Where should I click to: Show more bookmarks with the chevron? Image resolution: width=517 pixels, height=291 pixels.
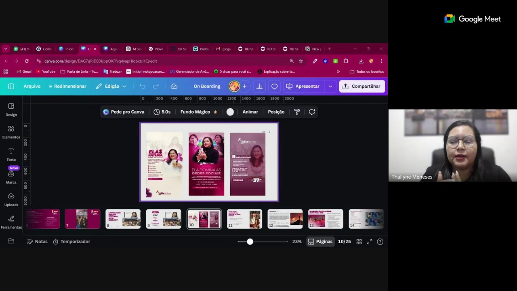click(338, 72)
